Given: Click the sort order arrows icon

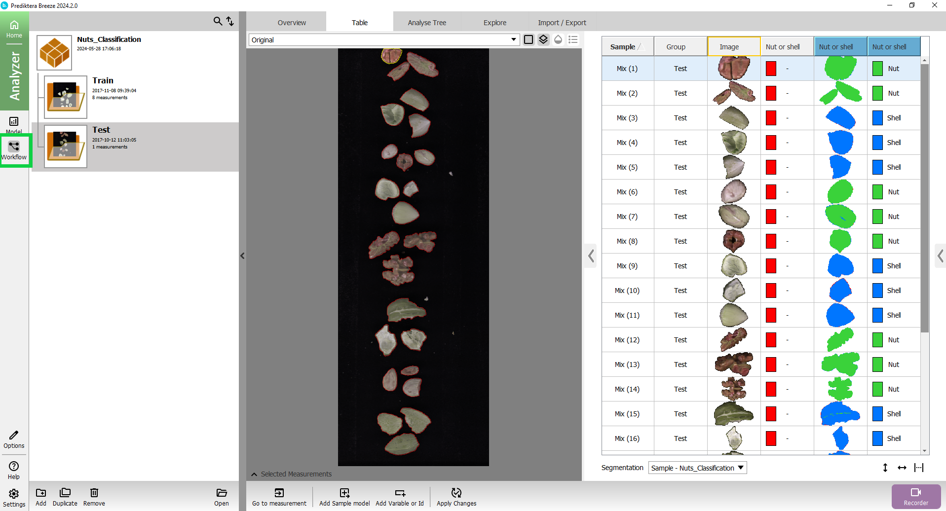Looking at the screenshot, I should pos(230,21).
